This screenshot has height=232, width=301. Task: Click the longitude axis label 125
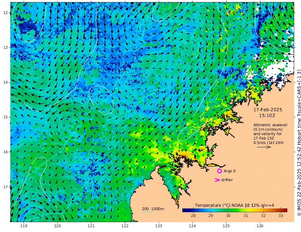point(226,226)
